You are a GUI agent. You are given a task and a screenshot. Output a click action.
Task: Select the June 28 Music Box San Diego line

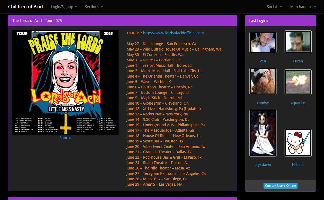(x=157, y=179)
